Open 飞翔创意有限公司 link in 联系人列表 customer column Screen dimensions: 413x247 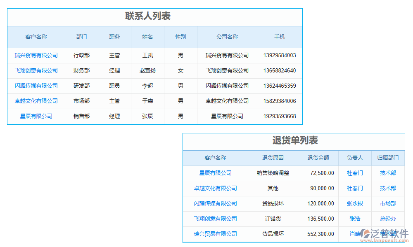click(x=36, y=70)
